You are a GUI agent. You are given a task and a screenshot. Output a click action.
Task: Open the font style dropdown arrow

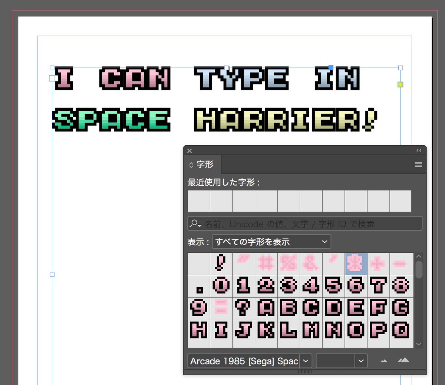coord(361,361)
